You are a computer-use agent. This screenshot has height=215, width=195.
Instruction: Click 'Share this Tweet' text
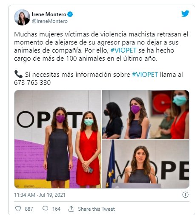click(96, 209)
